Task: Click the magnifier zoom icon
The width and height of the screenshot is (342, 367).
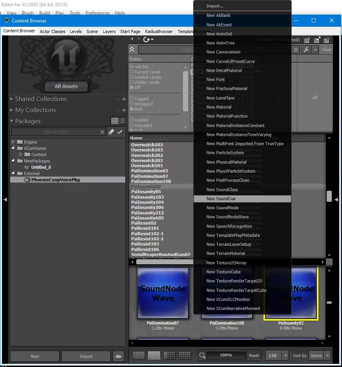Action: pyautogui.click(x=202, y=356)
